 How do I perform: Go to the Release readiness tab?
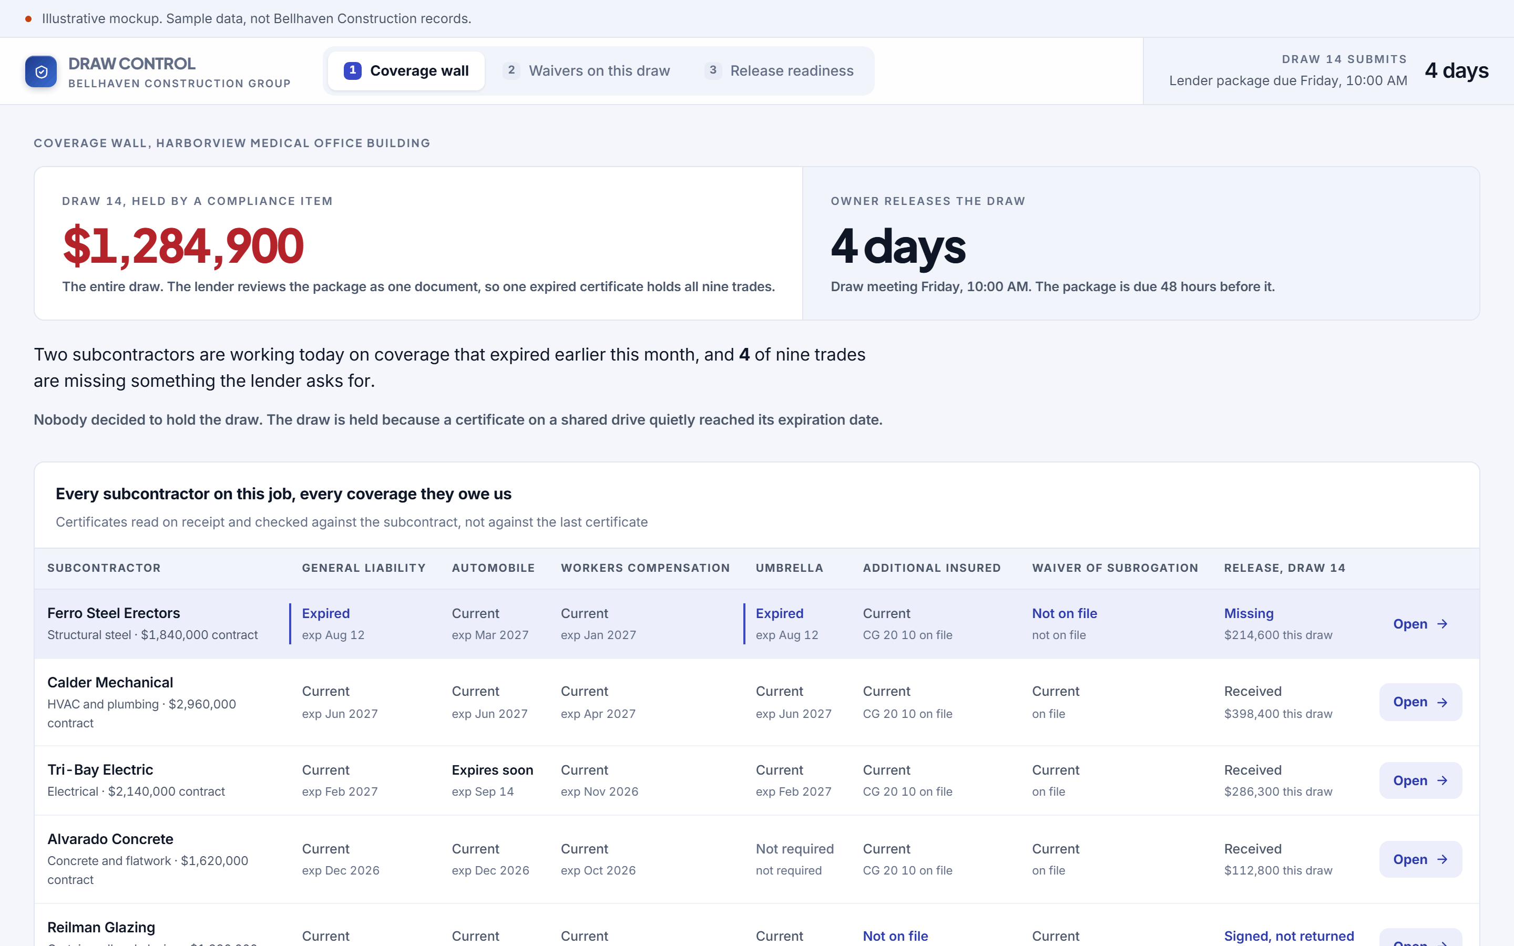pyautogui.click(x=779, y=71)
